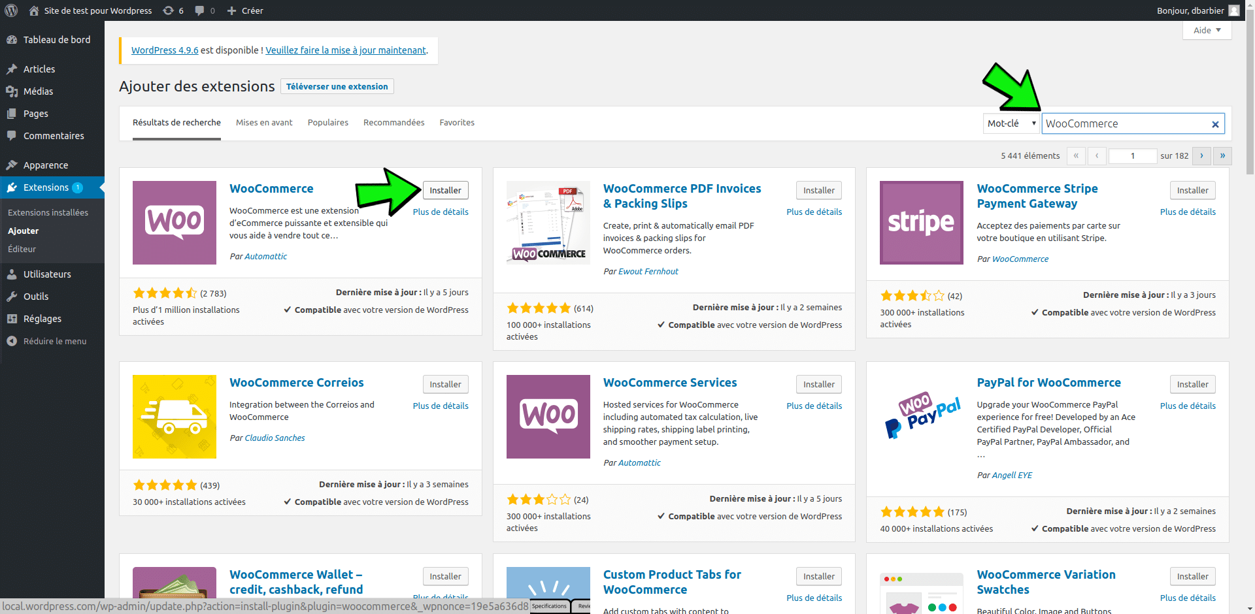Open Plus de détails for WooCommerce Correios
The width and height of the screenshot is (1255, 614).
(441, 406)
